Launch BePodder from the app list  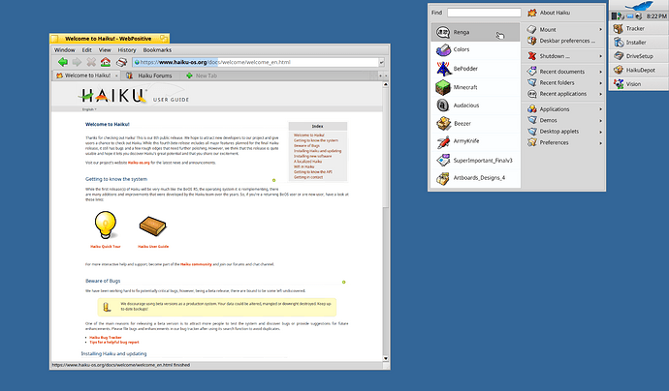click(475, 69)
